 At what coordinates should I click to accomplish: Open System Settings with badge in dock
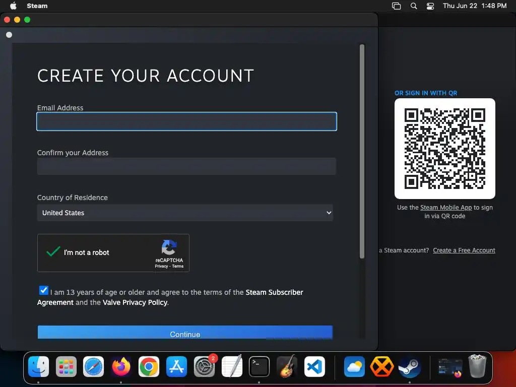click(x=204, y=366)
